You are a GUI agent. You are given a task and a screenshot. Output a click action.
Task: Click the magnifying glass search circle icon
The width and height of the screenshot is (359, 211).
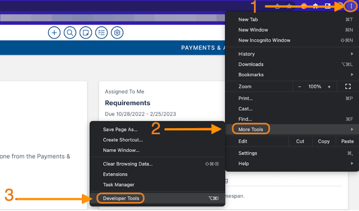(70, 33)
